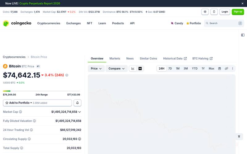Select the 7D time range
The height and width of the screenshot is (154, 247).
coord(170,68)
